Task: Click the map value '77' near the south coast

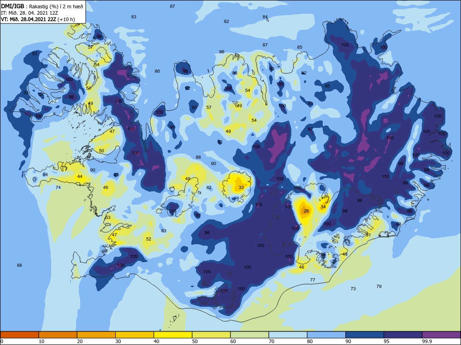Action: [x=313, y=280]
